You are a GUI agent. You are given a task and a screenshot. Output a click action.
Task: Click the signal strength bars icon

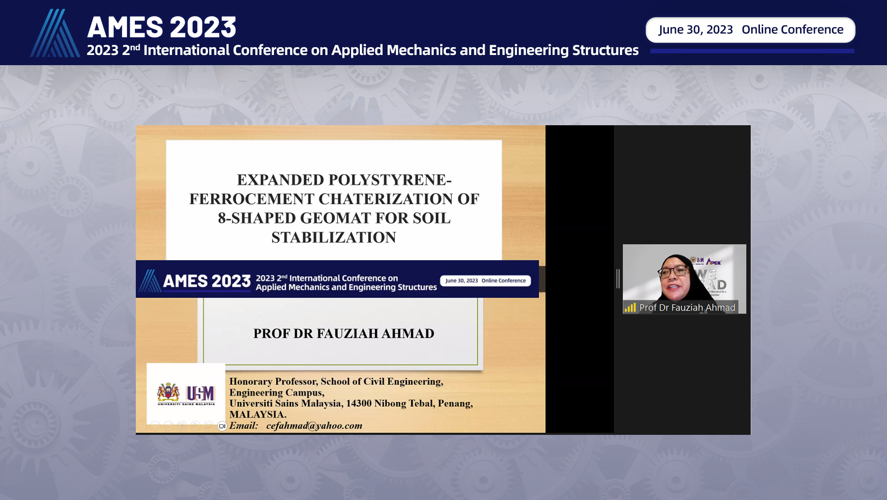point(631,307)
